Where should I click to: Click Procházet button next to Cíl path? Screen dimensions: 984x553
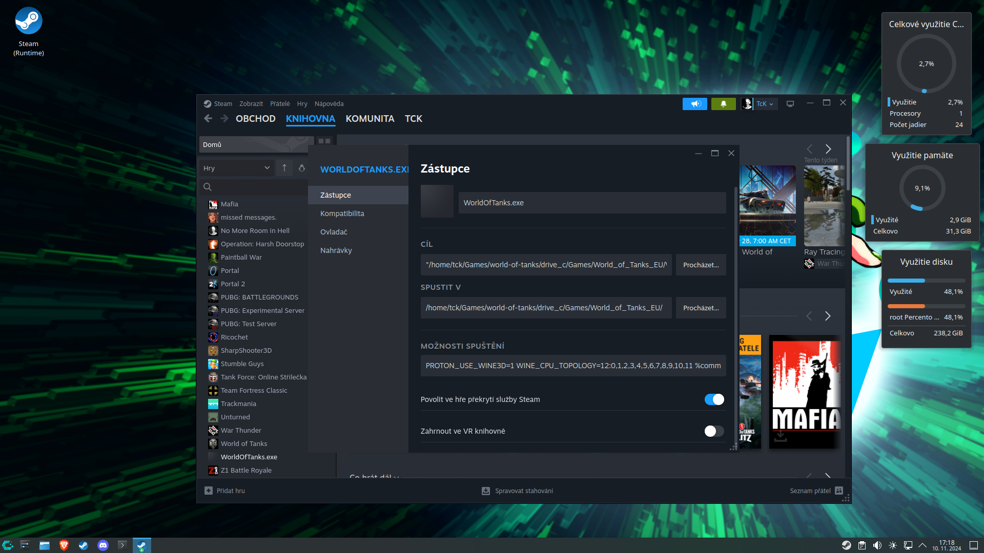point(701,265)
